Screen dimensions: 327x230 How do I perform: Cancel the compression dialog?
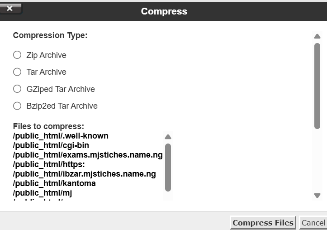pyautogui.click(x=313, y=223)
